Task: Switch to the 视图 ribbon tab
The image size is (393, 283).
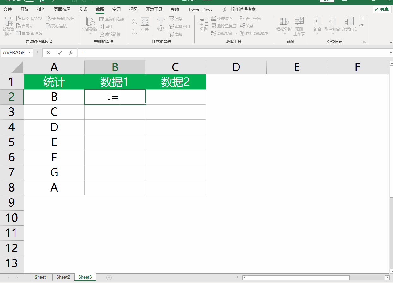Action: pos(133,9)
